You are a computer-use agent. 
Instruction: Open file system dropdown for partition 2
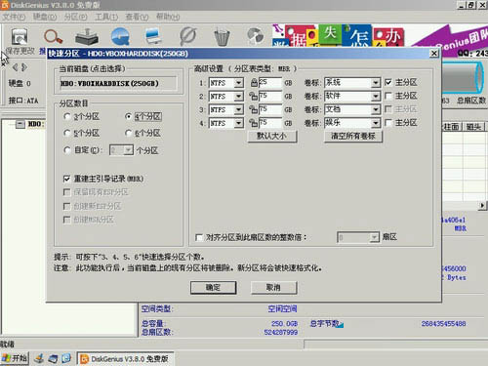click(238, 97)
